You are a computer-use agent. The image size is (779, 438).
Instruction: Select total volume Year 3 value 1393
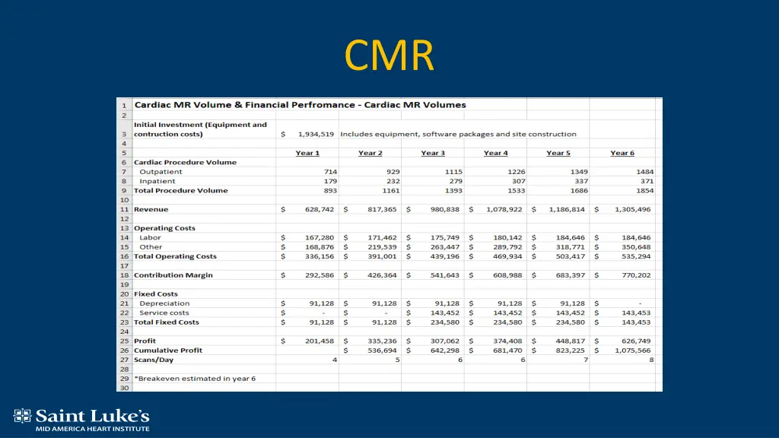453,191
